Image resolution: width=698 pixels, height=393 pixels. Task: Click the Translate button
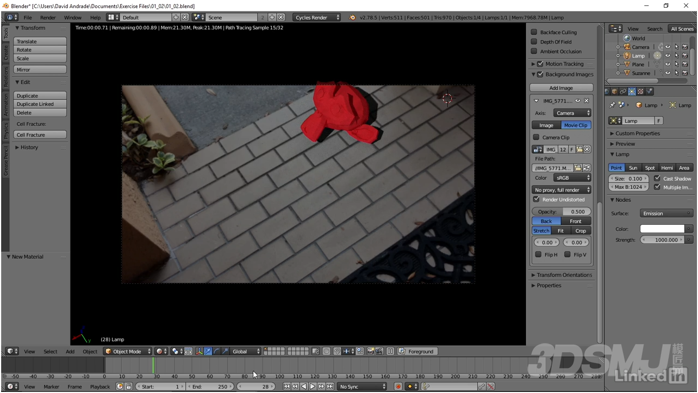pyautogui.click(x=40, y=41)
